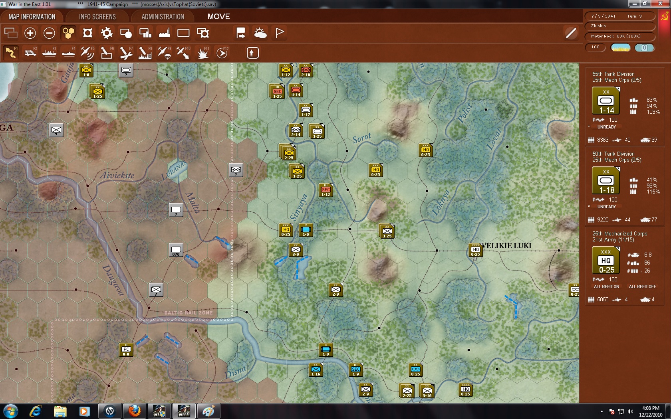Switch to the Info Screens tab
The width and height of the screenshot is (671, 419).
97,17
